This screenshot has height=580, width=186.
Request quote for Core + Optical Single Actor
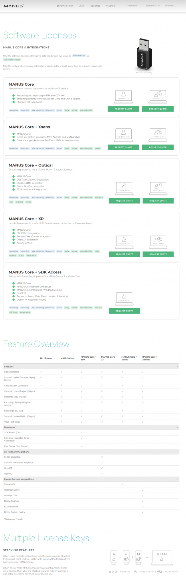124,201
